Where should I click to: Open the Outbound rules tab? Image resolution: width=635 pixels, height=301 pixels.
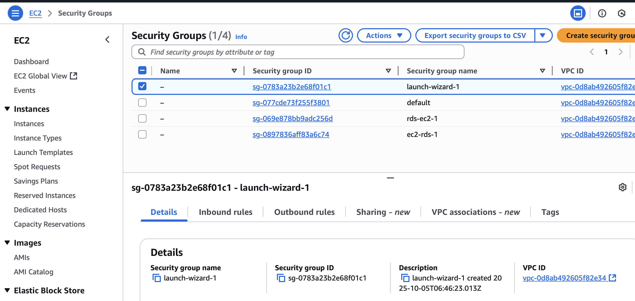304,212
